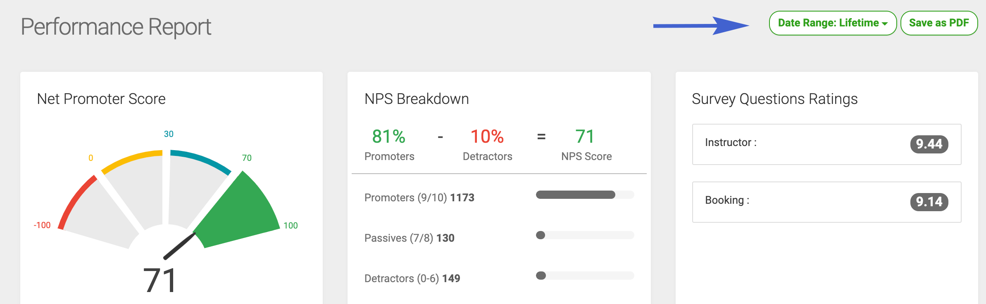Select the Instructor rating row
This screenshot has width=986, height=304.
point(826,144)
